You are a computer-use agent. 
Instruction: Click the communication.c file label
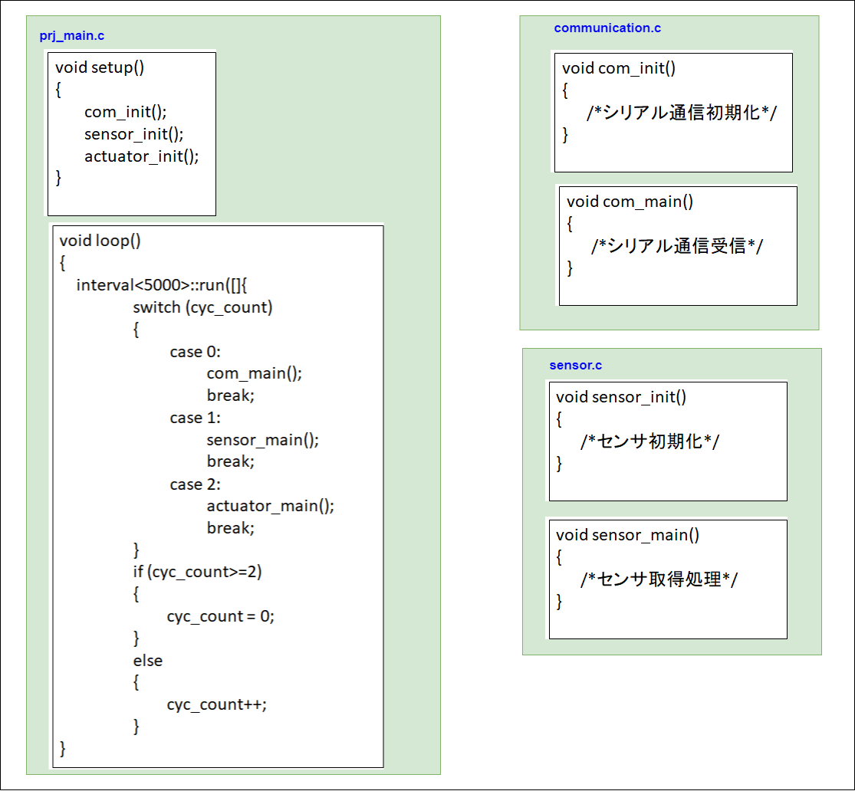click(607, 28)
